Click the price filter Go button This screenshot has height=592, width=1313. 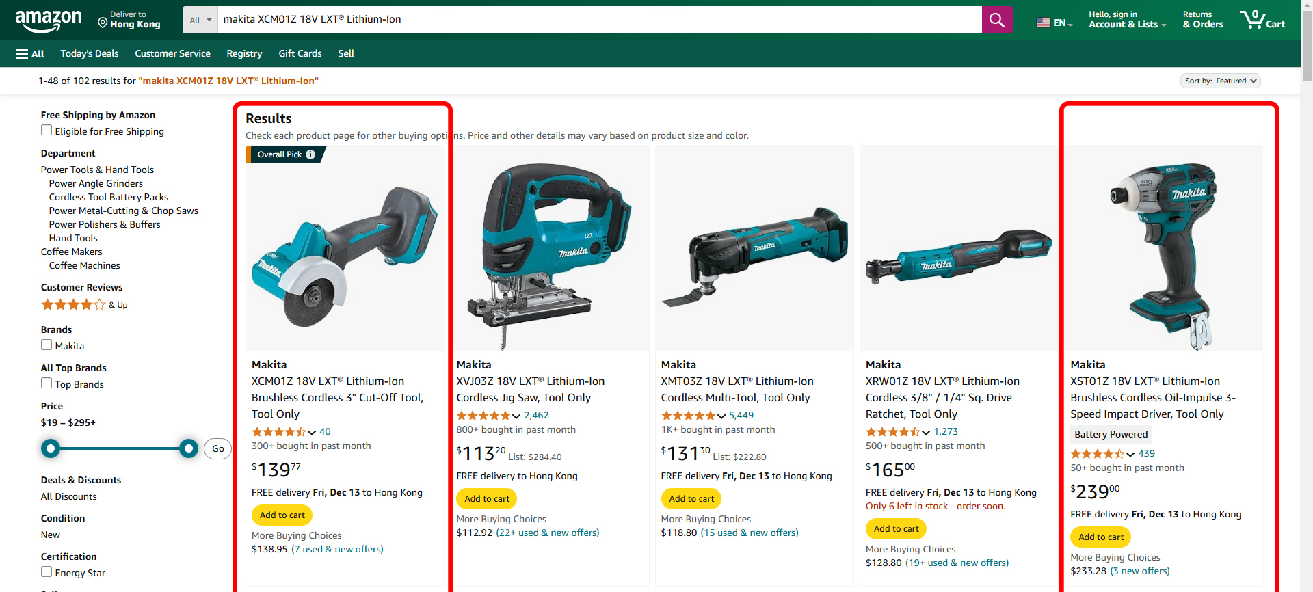pyautogui.click(x=217, y=449)
